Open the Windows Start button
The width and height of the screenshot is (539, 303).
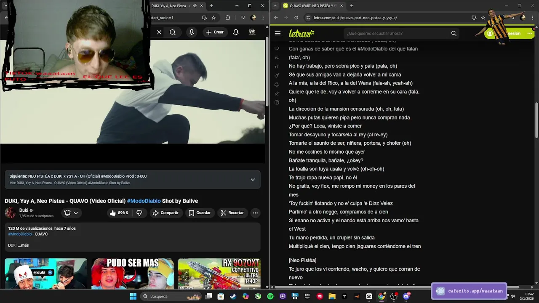133,296
